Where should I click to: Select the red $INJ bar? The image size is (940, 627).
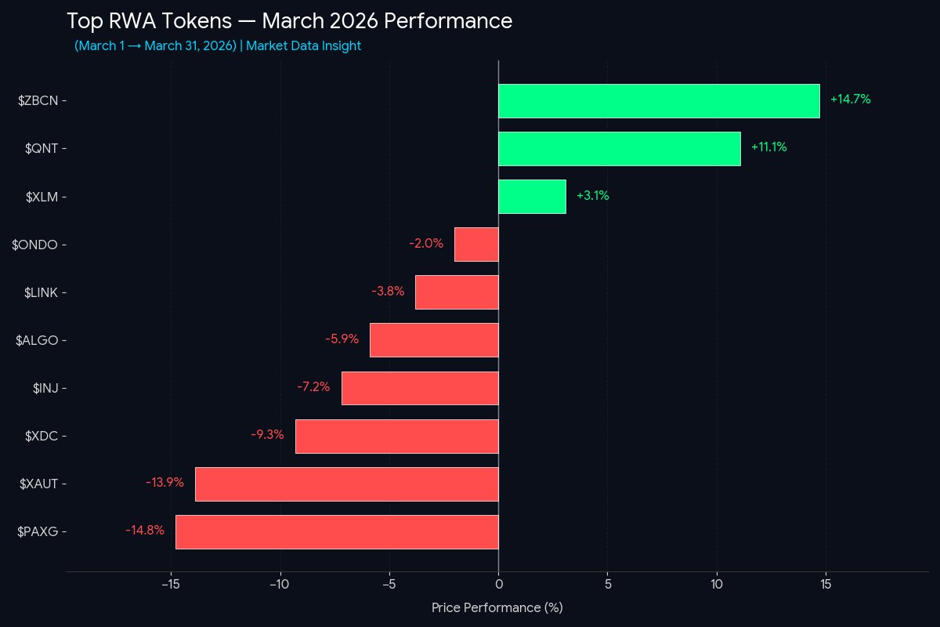coord(420,388)
